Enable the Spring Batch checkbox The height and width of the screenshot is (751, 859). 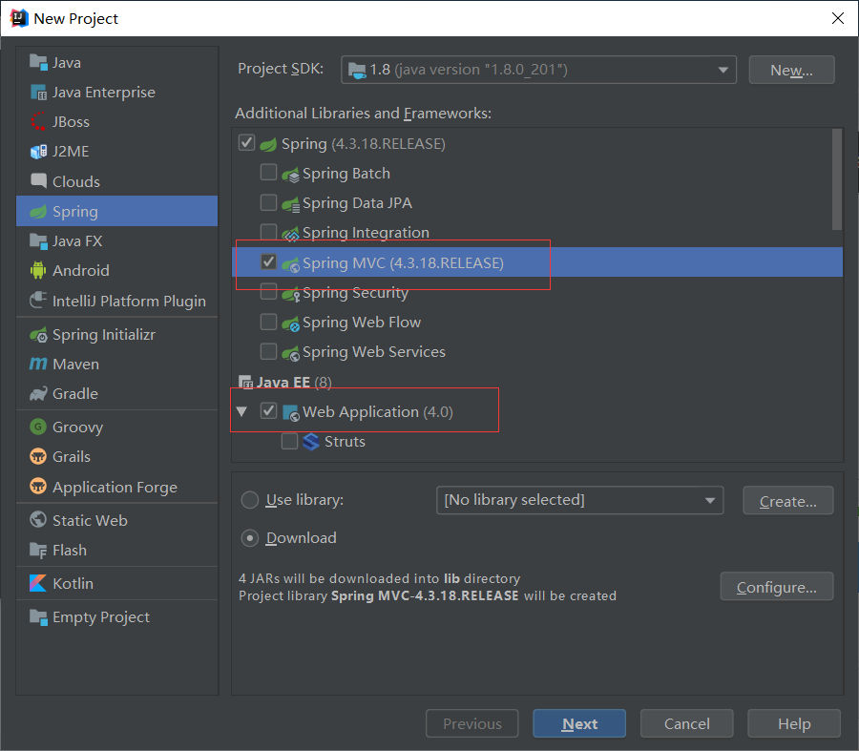click(268, 173)
